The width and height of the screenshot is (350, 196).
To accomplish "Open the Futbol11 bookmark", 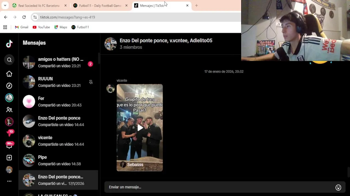I will [x=80, y=27].
